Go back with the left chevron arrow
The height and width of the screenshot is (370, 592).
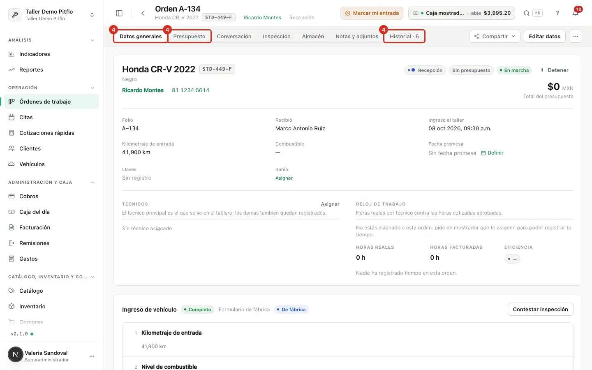click(143, 13)
